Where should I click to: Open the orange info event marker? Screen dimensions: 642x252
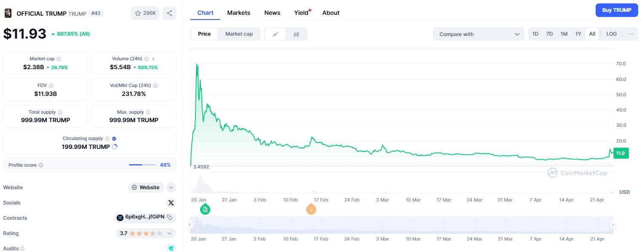point(311,209)
